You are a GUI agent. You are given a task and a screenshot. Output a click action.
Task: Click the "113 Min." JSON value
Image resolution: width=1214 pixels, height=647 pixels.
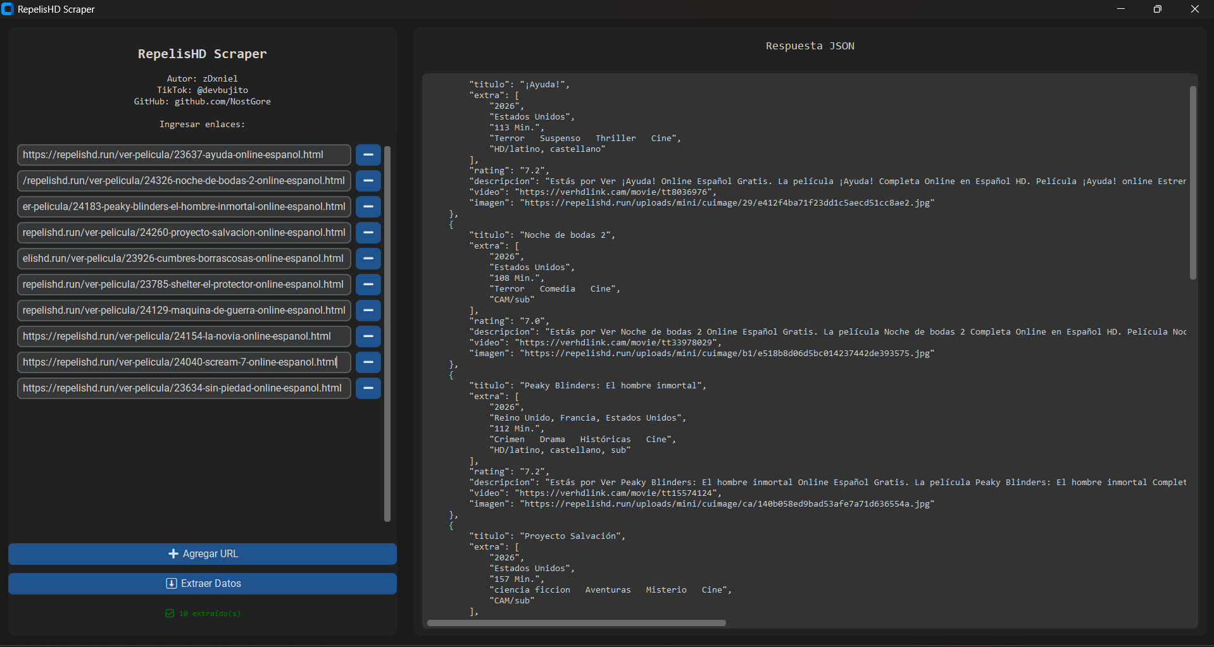(x=516, y=128)
